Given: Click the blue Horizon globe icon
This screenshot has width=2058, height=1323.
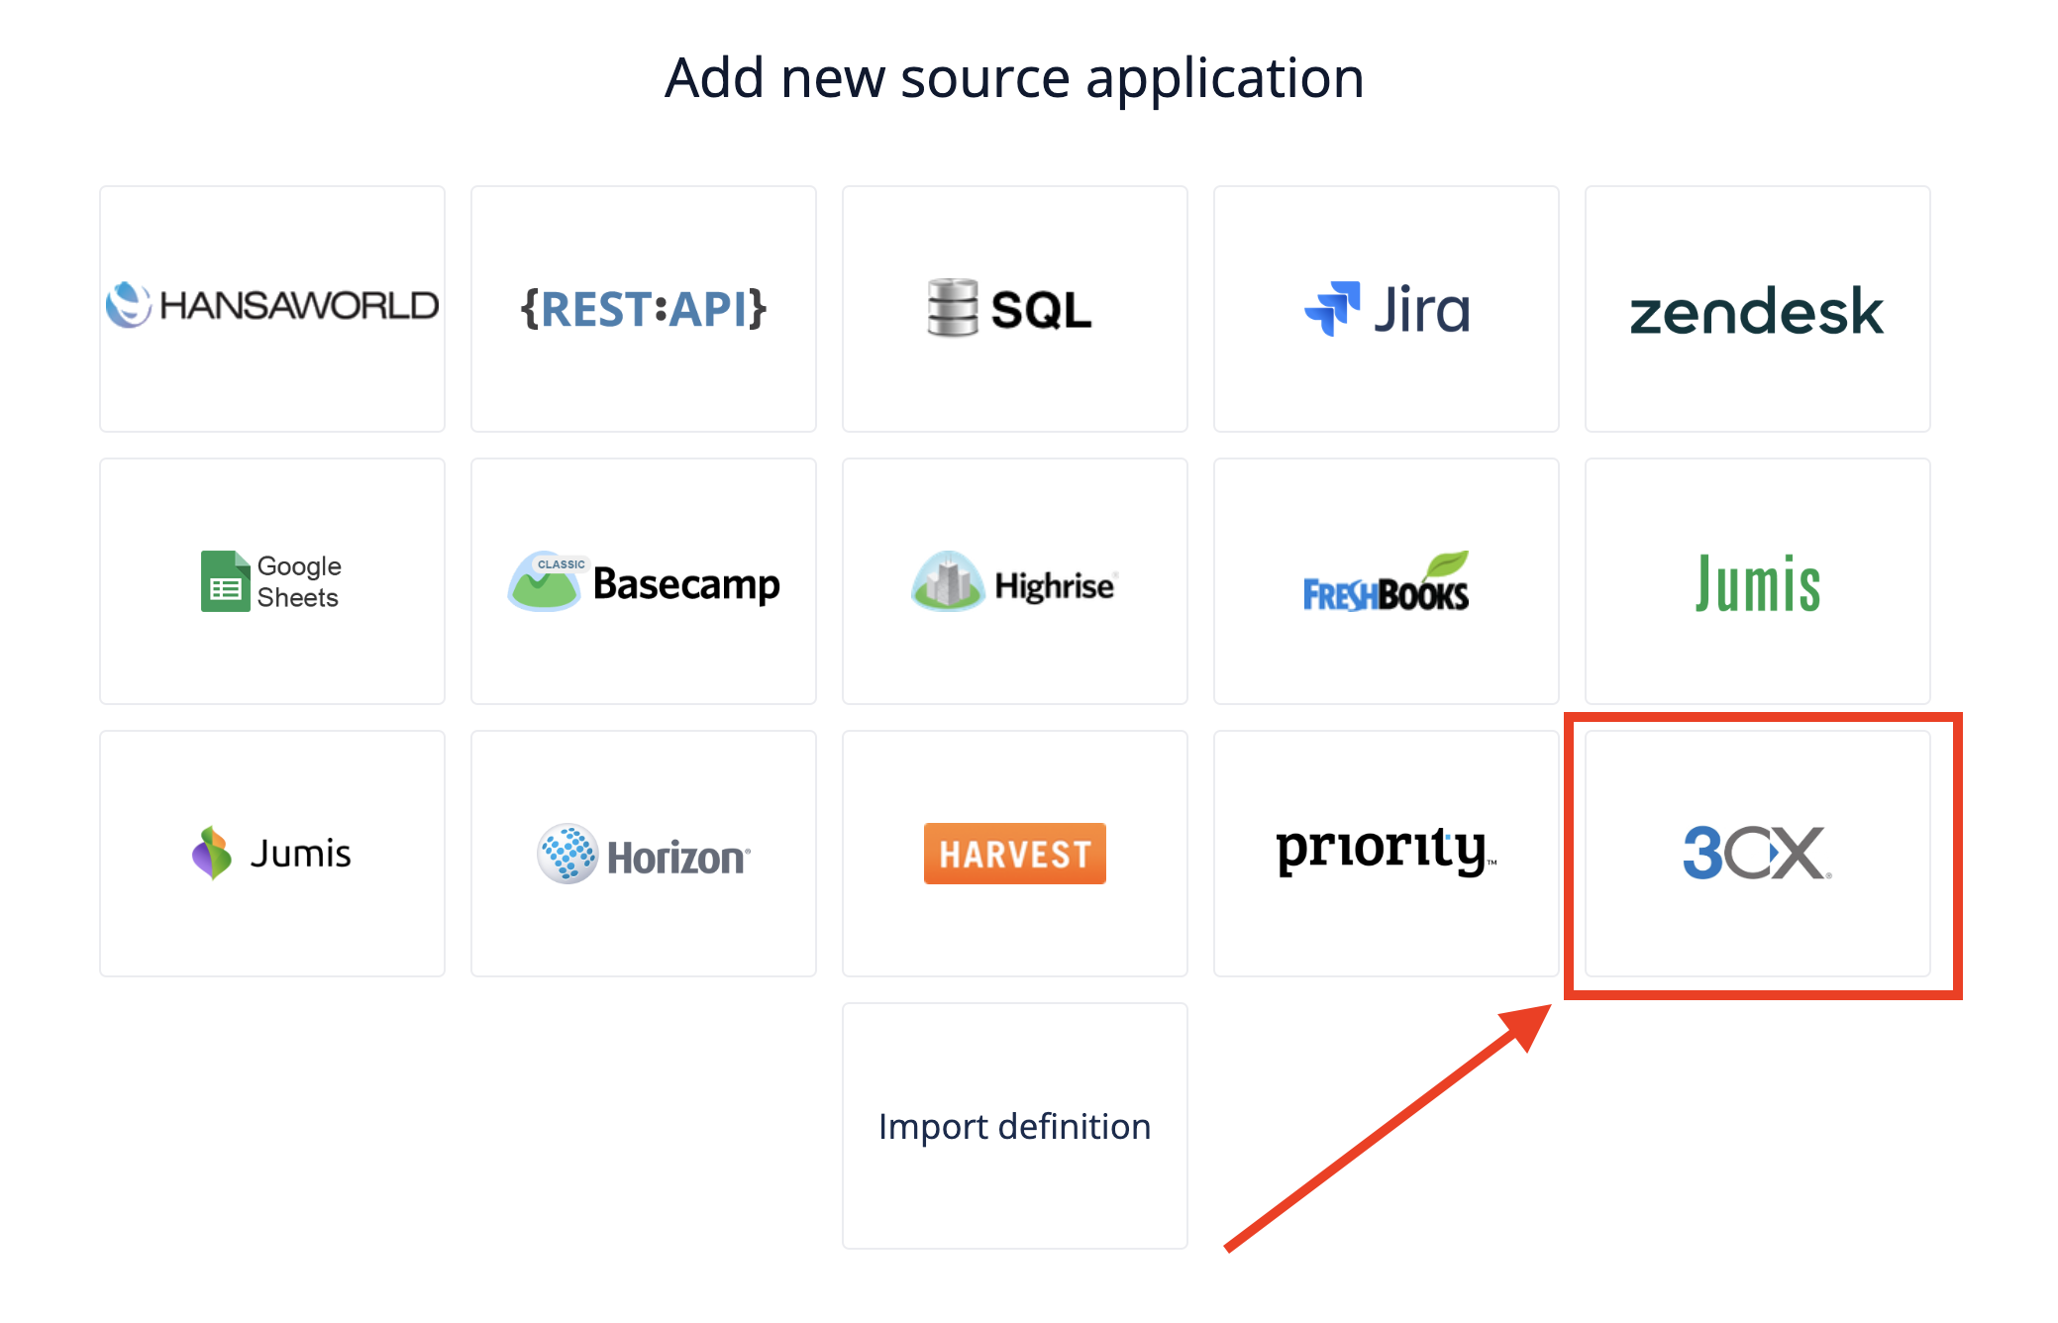Looking at the screenshot, I should [x=567, y=853].
